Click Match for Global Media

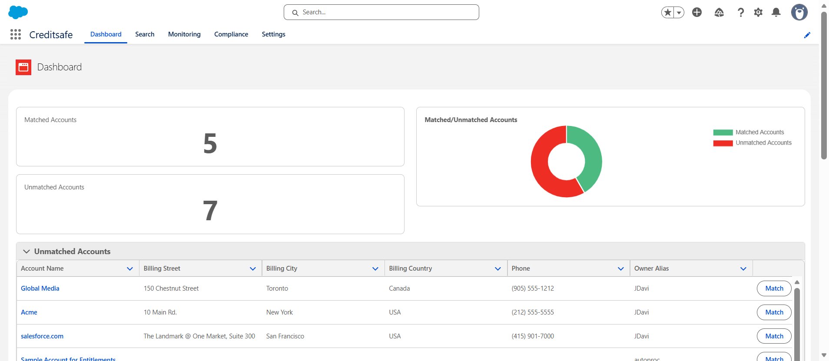pos(774,288)
